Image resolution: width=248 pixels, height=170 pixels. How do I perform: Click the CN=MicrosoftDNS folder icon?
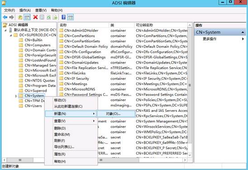(61, 89)
